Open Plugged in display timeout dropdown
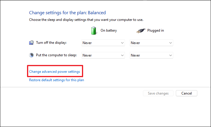 (151, 43)
